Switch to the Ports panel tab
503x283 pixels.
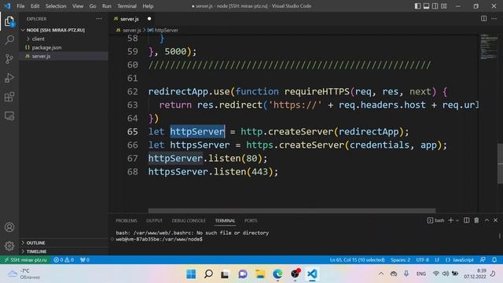coord(251,221)
